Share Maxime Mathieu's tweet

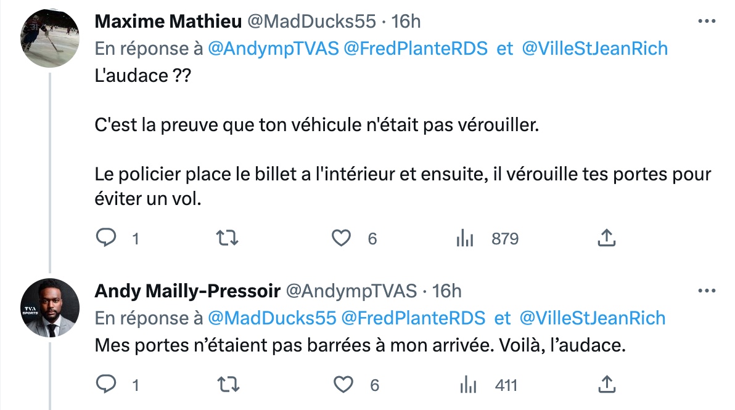click(x=607, y=238)
